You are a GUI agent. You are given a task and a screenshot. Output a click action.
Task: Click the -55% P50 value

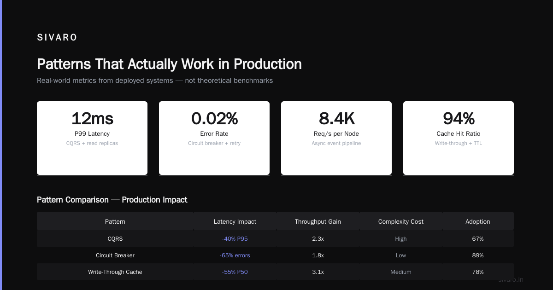coord(235,272)
